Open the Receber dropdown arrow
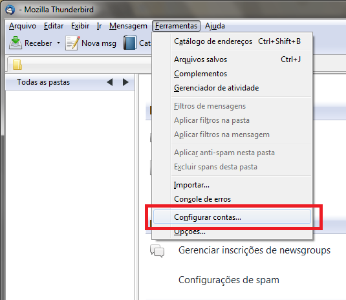This screenshot has width=346, height=300. 58,43
